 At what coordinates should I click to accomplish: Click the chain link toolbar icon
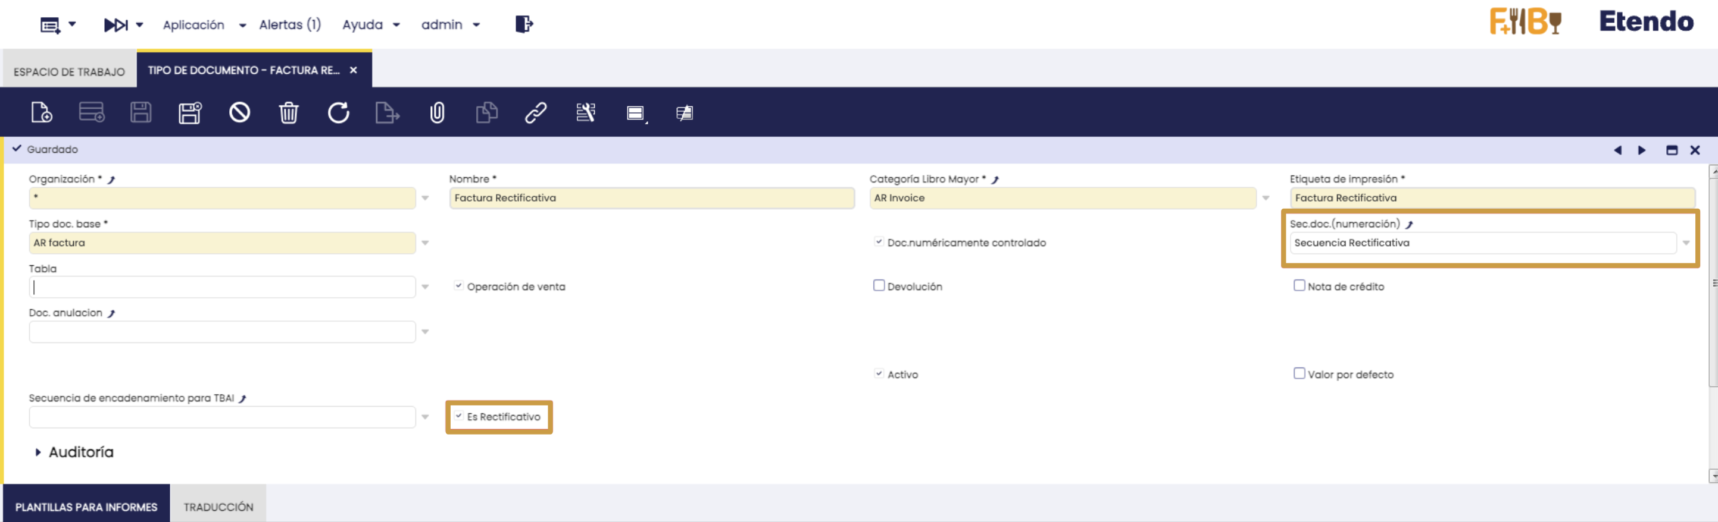536,112
